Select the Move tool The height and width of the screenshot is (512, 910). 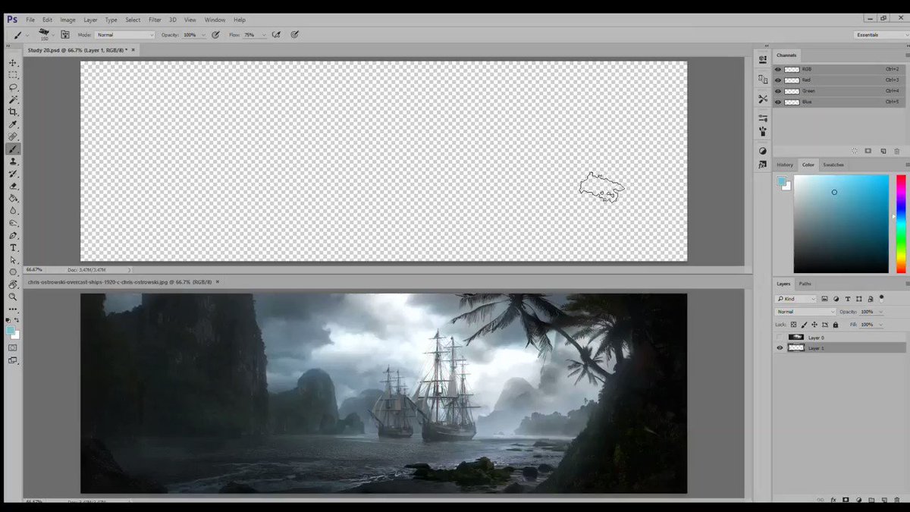point(13,63)
